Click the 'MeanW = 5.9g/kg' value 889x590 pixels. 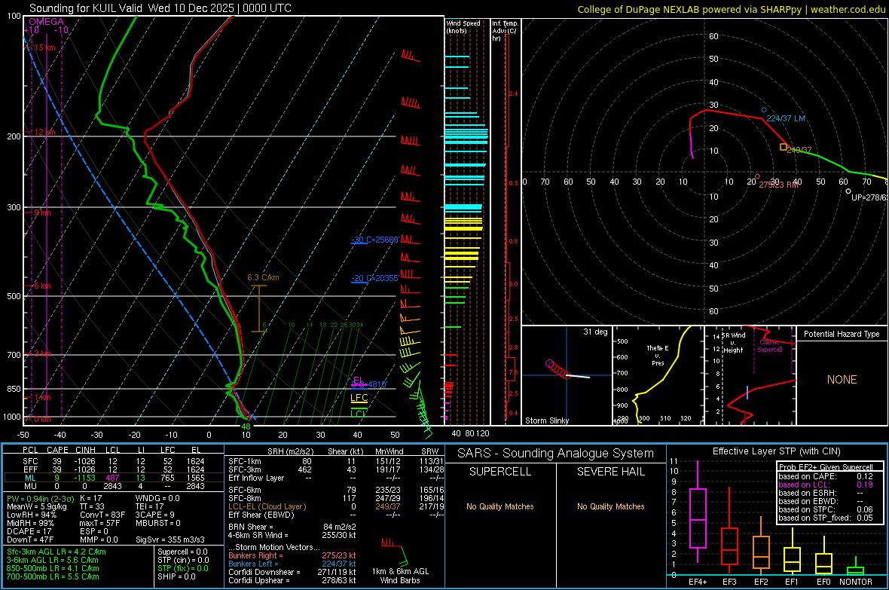click(x=37, y=506)
